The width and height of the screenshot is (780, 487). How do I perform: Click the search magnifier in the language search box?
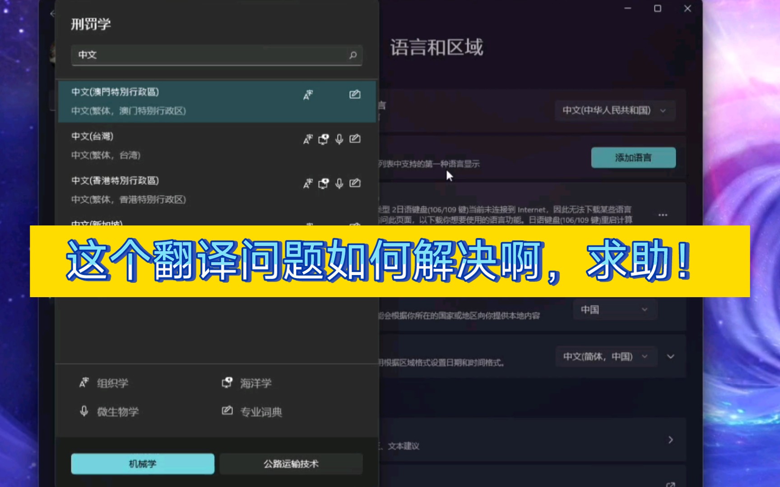pyautogui.click(x=353, y=55)
